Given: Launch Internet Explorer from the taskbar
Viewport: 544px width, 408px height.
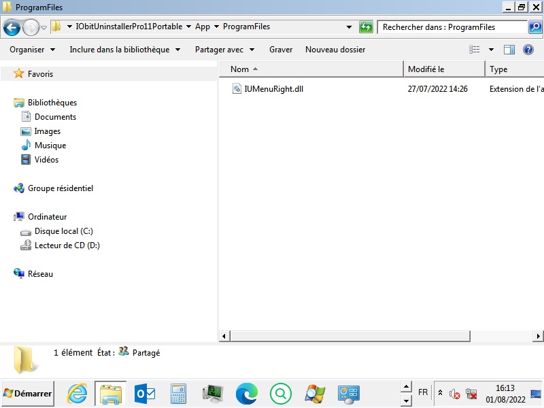Looking at the screenshot, I should [77, 394].
